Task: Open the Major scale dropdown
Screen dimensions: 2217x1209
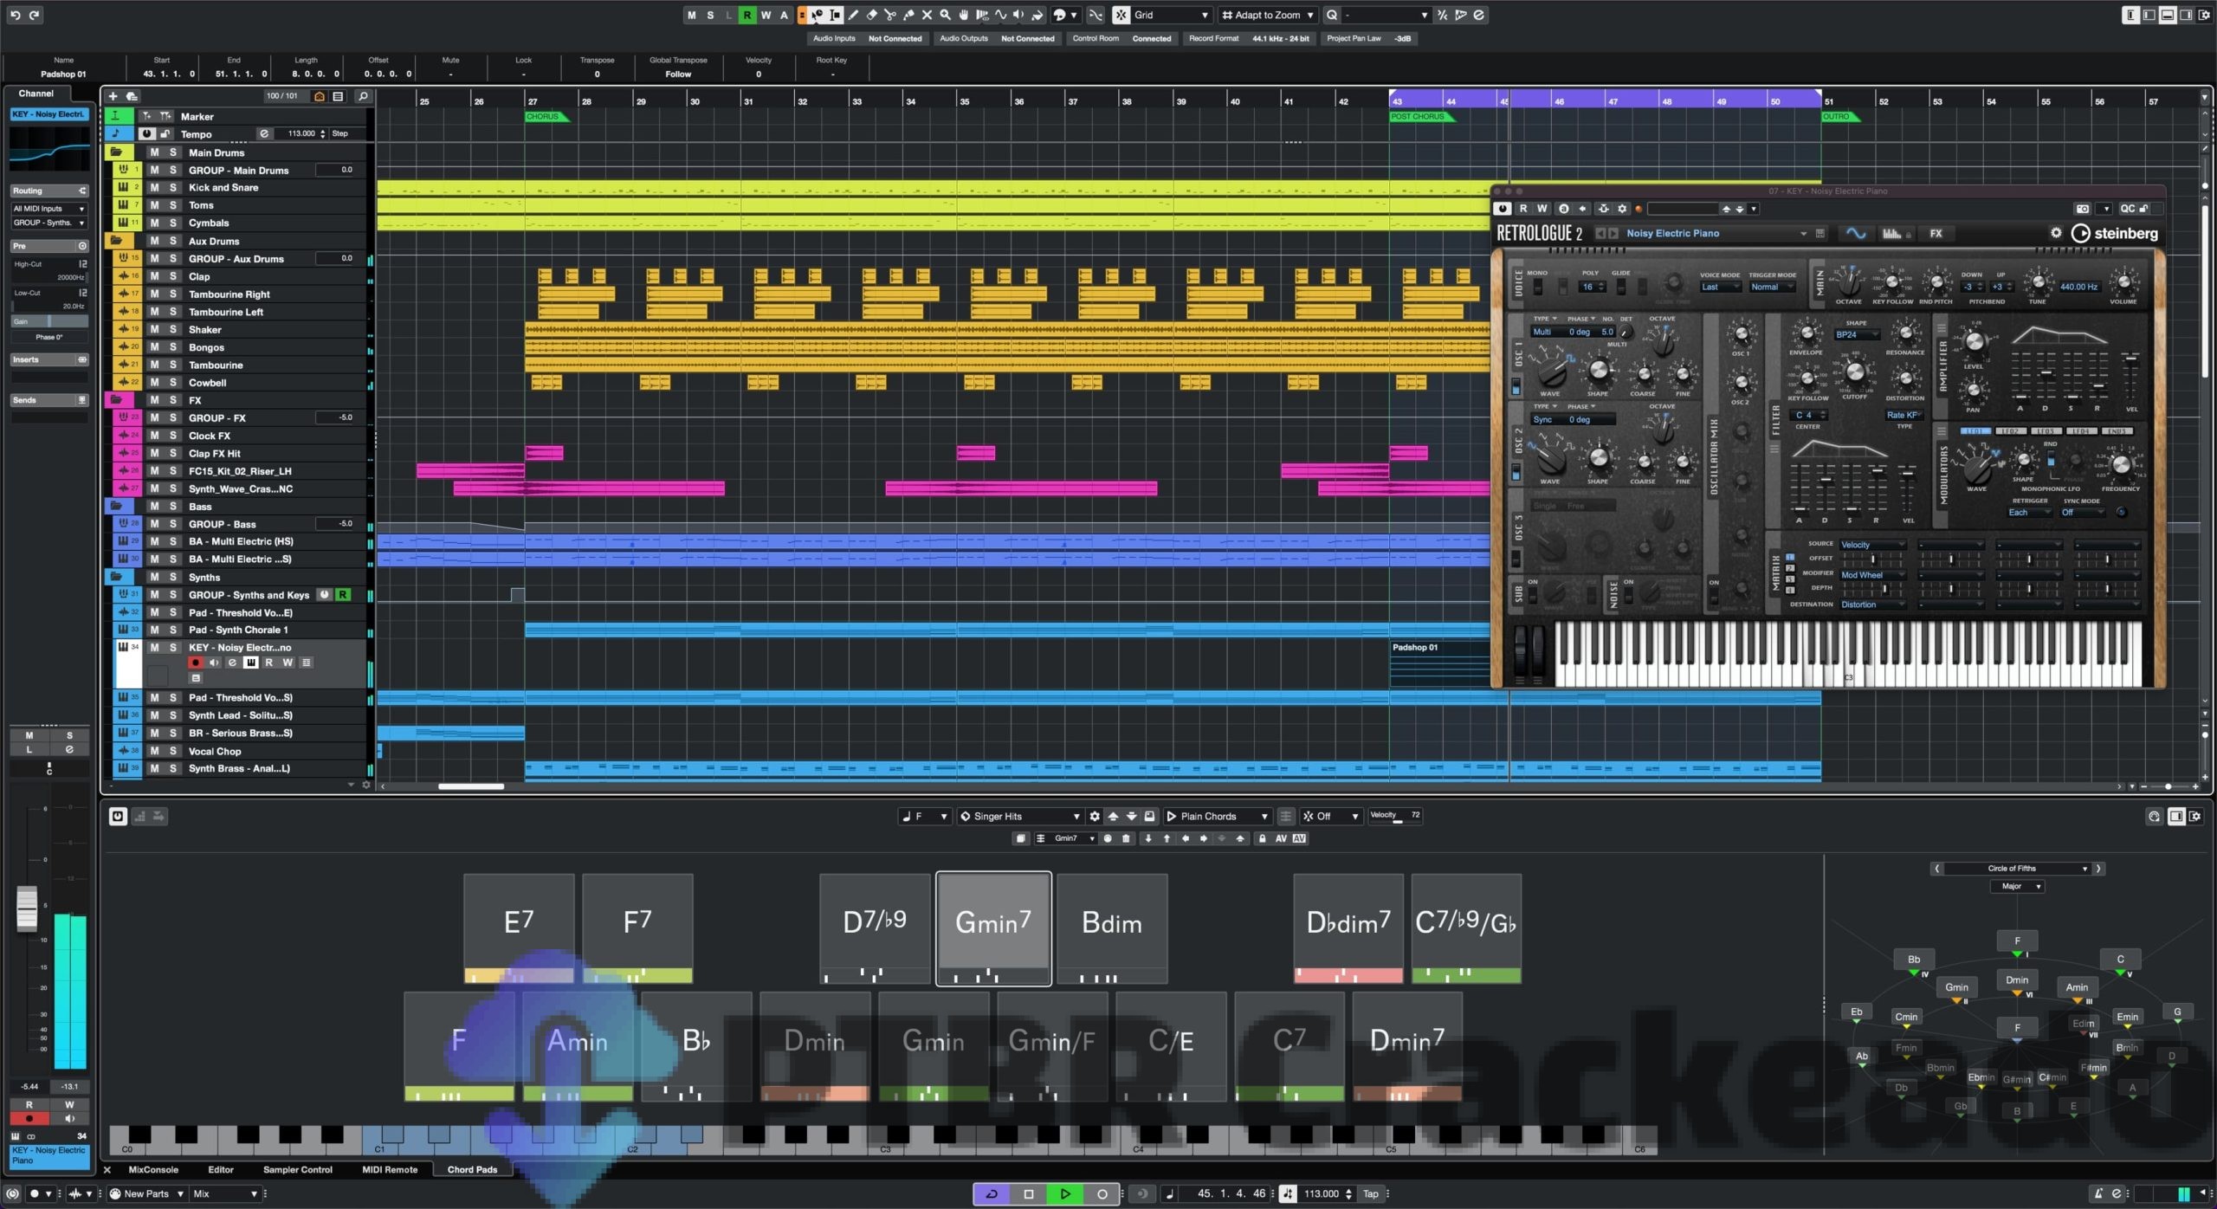Action: click(x=2017, y=886)
